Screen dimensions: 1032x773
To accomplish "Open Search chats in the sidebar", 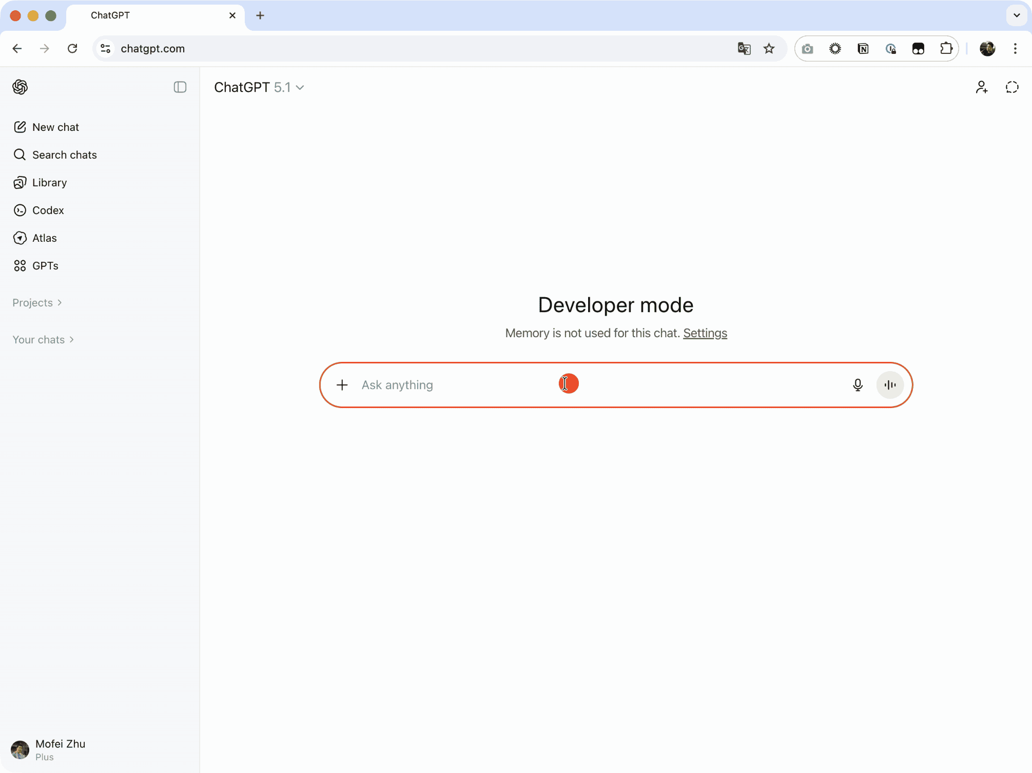I will tap(65, 154).
